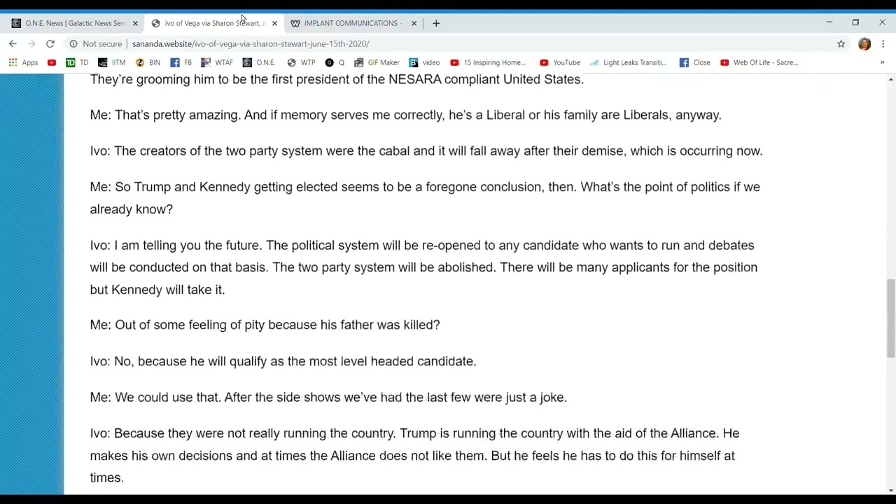The height and width of the screenshot is (504, 896).
Task: Open the 15 Inspiring Home bookmark
Action: tap(487, 62)
